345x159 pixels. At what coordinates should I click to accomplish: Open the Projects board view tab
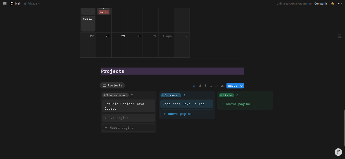pos(112,85)
